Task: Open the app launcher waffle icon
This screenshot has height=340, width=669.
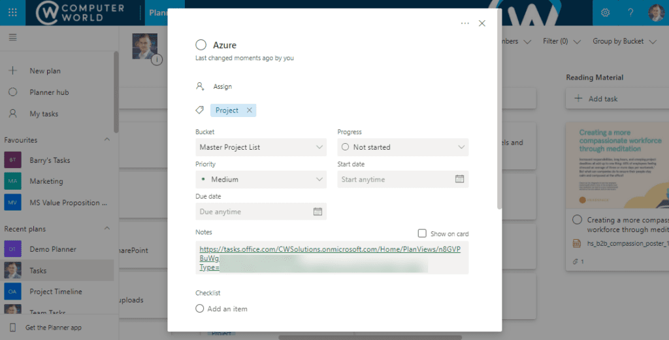Action: click(12, 12)
